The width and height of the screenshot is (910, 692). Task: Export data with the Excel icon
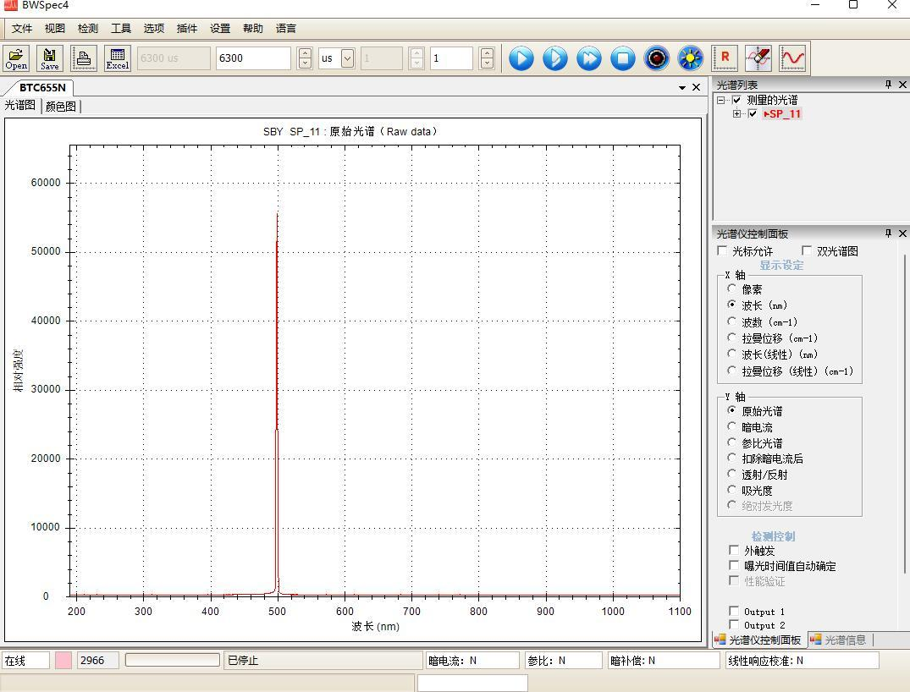(x=117, y=58)
